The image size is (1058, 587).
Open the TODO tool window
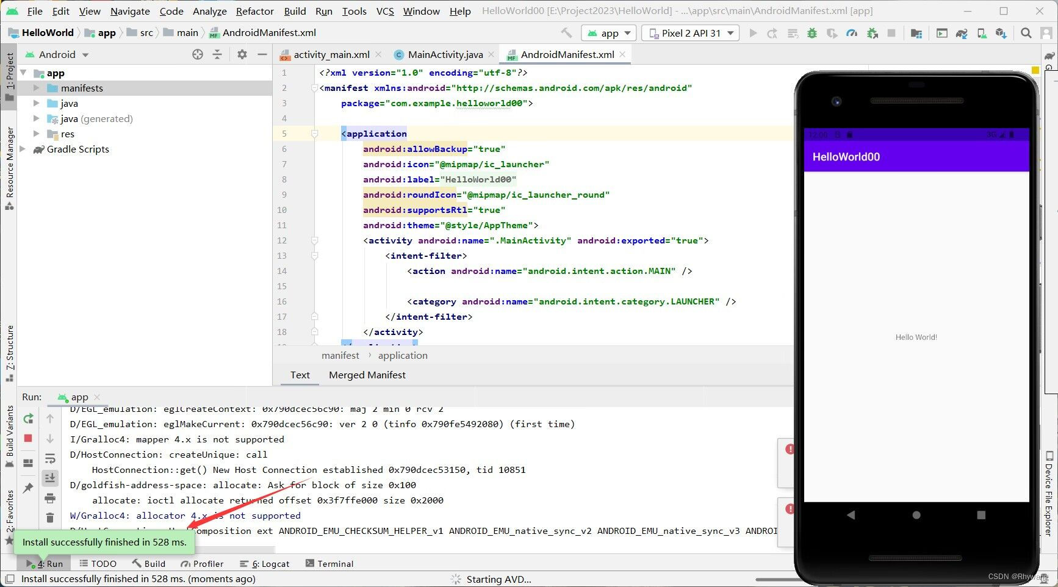point(98,564)
